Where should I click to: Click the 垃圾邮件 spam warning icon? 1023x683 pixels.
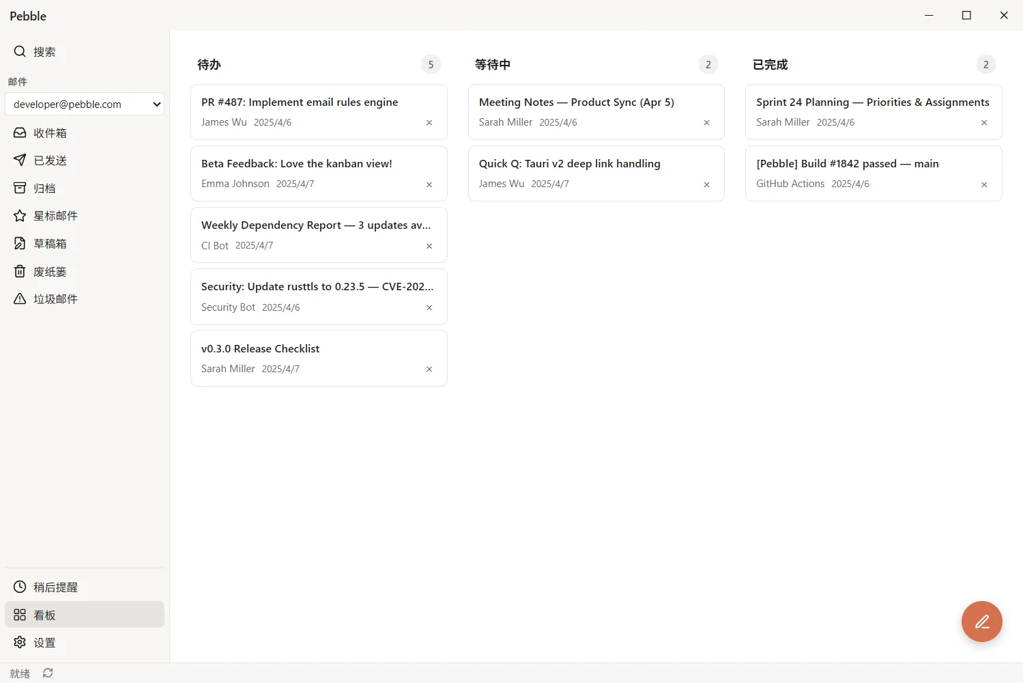pos(20,298)
